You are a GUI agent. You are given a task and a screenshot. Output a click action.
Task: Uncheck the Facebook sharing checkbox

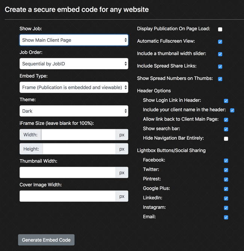[x=226, y=160]
